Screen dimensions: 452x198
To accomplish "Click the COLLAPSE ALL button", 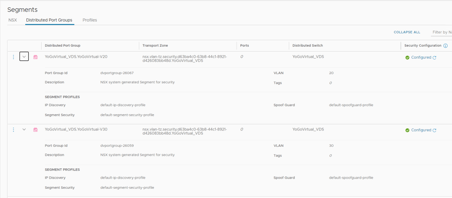I will [407, 32].
